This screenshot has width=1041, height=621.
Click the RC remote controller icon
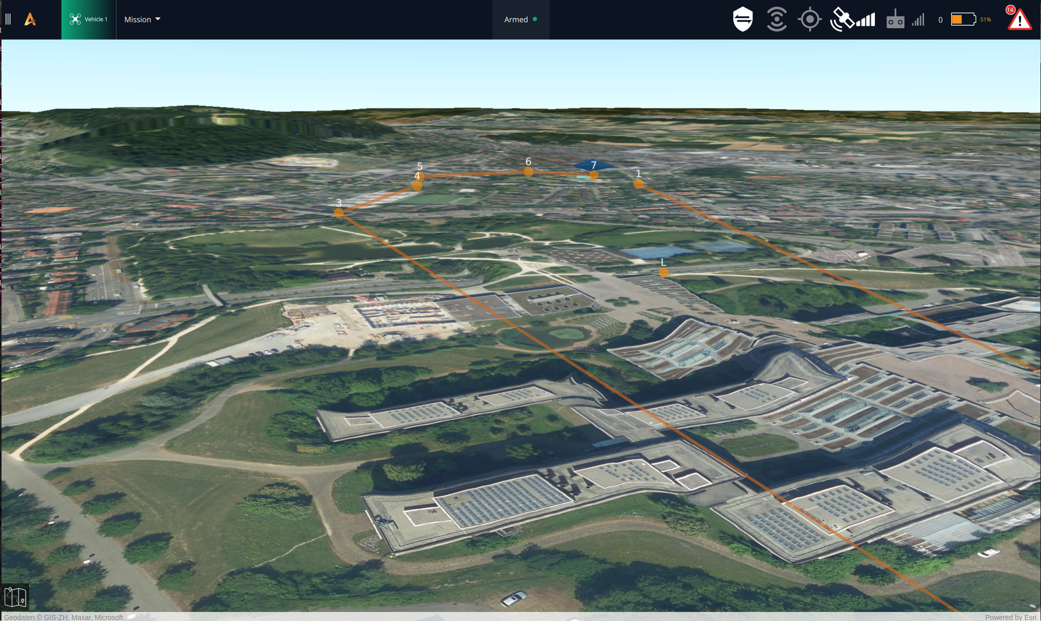(x=895, y=20)
